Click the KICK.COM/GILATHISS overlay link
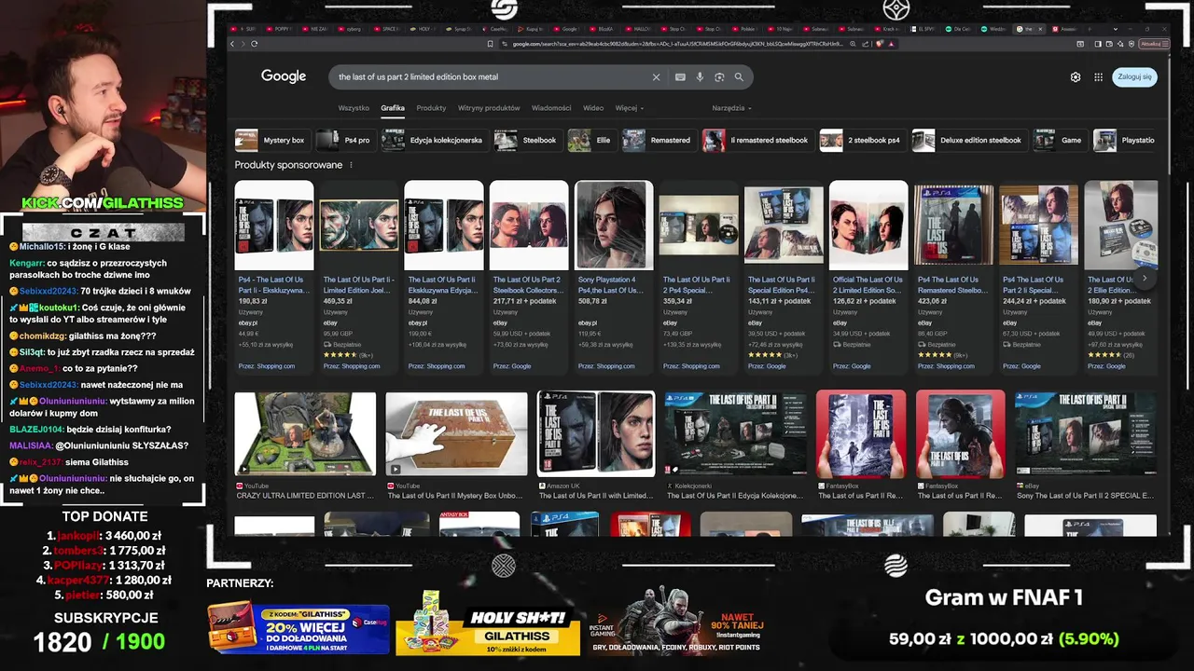The image size is (1194, 671). coord(103,203)
